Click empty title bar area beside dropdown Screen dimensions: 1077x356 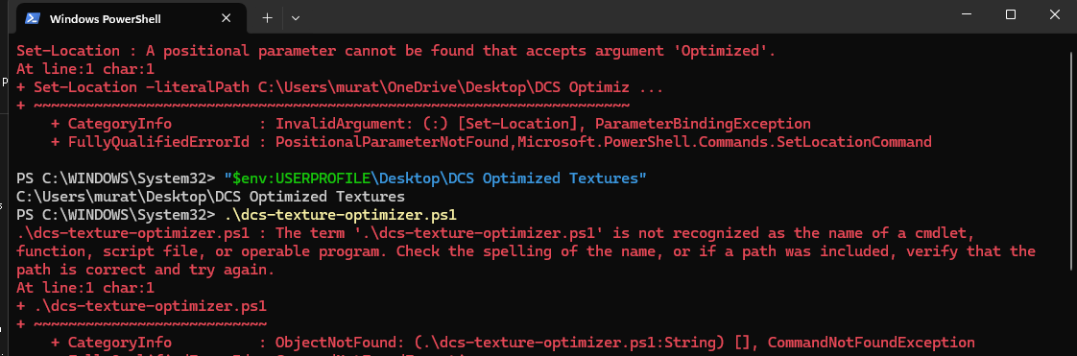pos(618,16)
